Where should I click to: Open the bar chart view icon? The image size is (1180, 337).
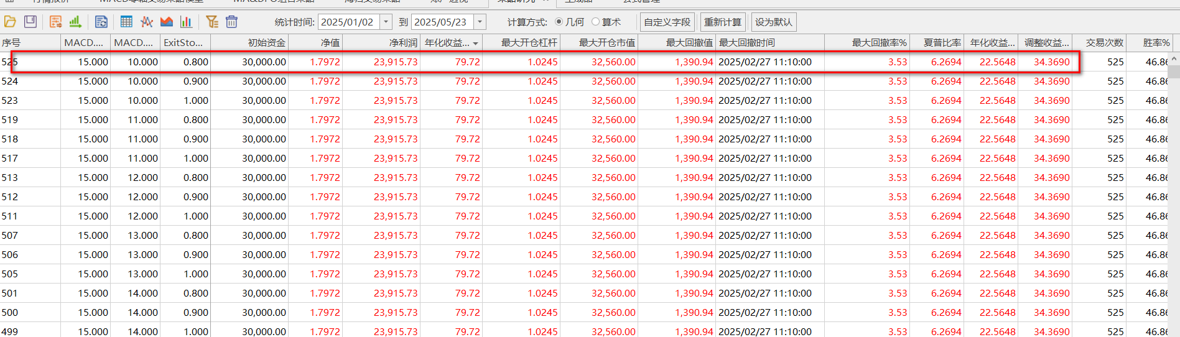click(x=186, y=22)
